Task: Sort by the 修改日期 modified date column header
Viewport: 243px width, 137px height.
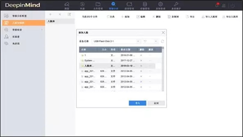Action: tap(125, 50)
